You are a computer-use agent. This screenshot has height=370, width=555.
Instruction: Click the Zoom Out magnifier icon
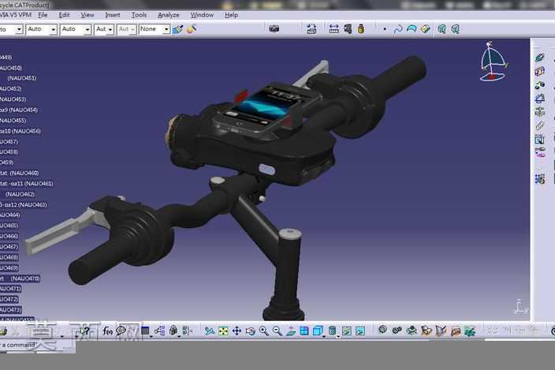tap(277, 331)
